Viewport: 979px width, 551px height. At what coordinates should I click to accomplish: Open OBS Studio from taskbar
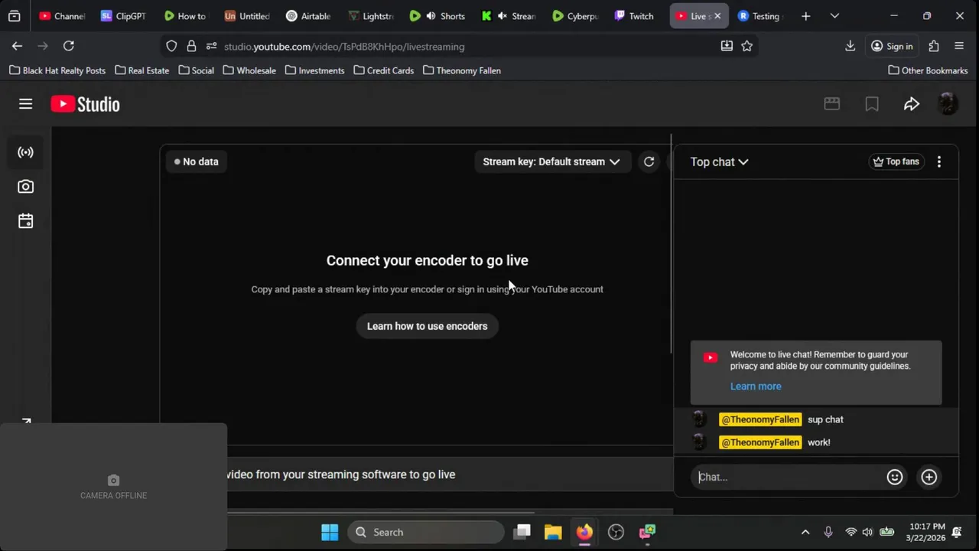click(x=616, y=532)
